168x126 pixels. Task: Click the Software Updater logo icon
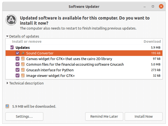pos(11,20)
